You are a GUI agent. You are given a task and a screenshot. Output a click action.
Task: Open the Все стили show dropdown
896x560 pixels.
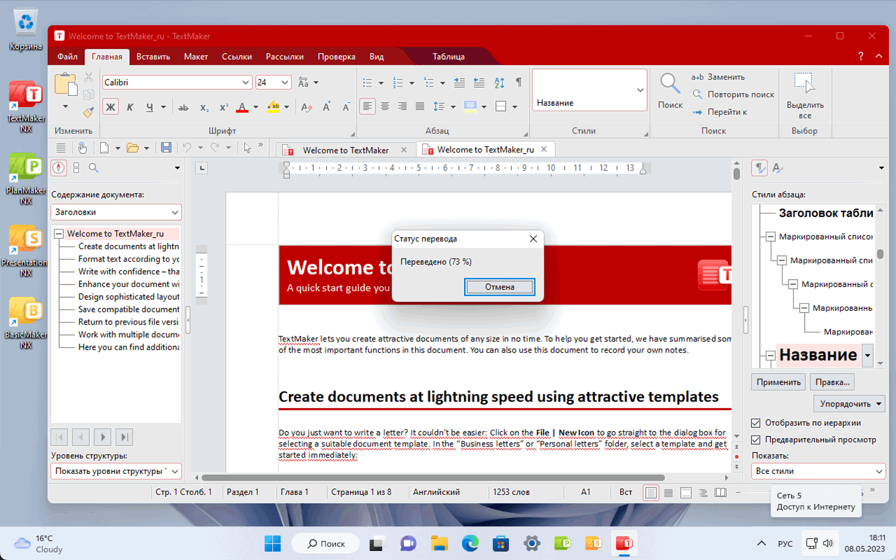pos(879,472)
